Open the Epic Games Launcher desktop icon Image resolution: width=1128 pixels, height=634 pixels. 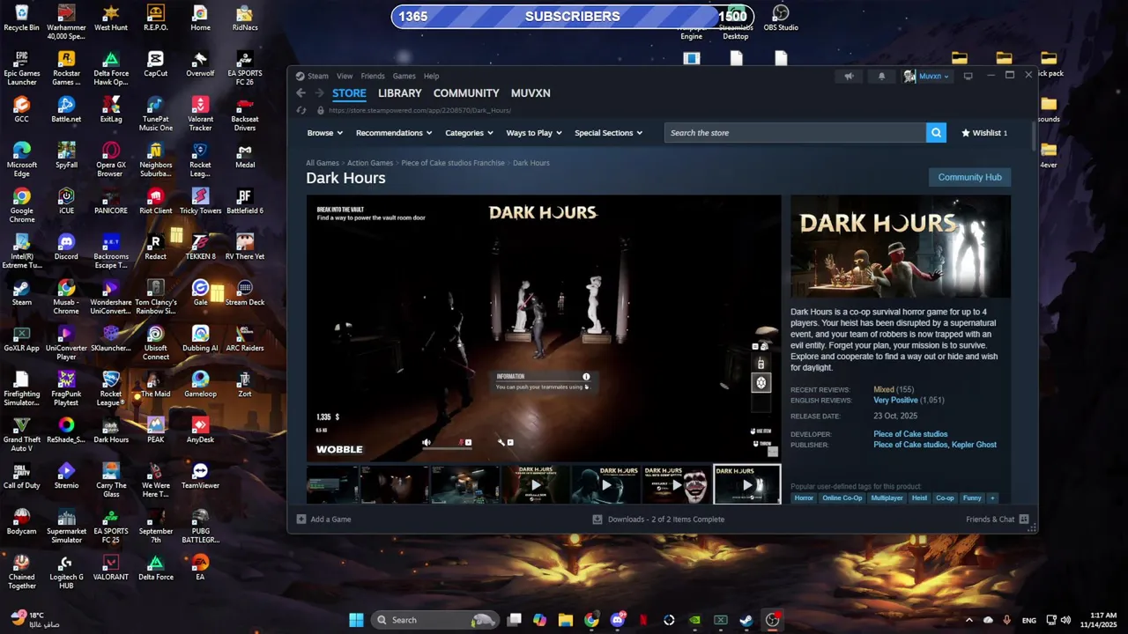22,68
